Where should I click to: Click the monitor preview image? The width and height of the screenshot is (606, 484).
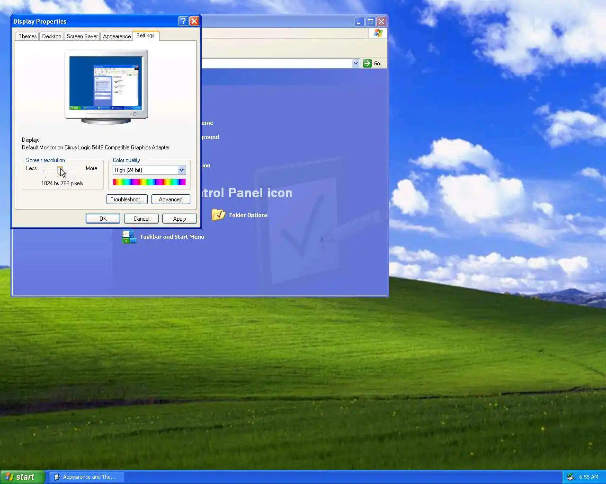(107, 87)
